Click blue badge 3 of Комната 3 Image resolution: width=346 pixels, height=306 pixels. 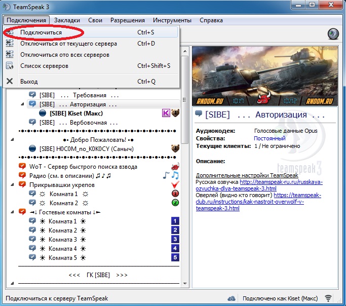pyautogui.click(x=175, y=239)
